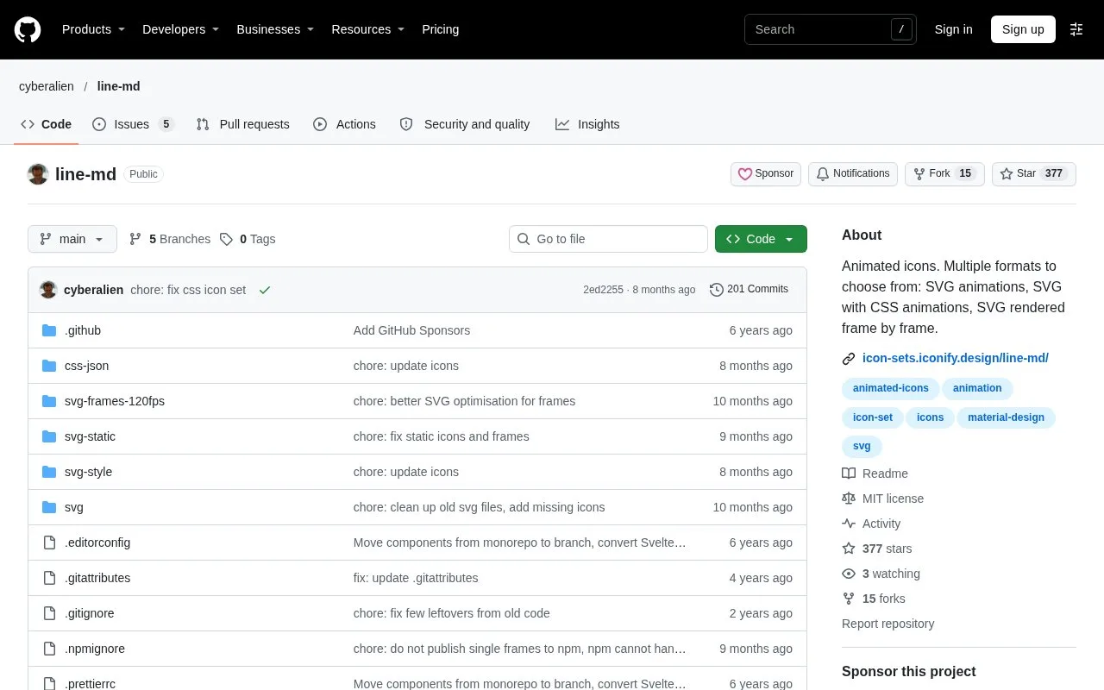This screenshot has height=690, width=1104.
Task: Click the .editorconfig file icon
Action: tap(49, 543)
